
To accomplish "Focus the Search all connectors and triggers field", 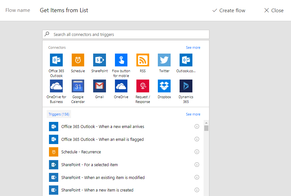I will click(x=128, y=34).
